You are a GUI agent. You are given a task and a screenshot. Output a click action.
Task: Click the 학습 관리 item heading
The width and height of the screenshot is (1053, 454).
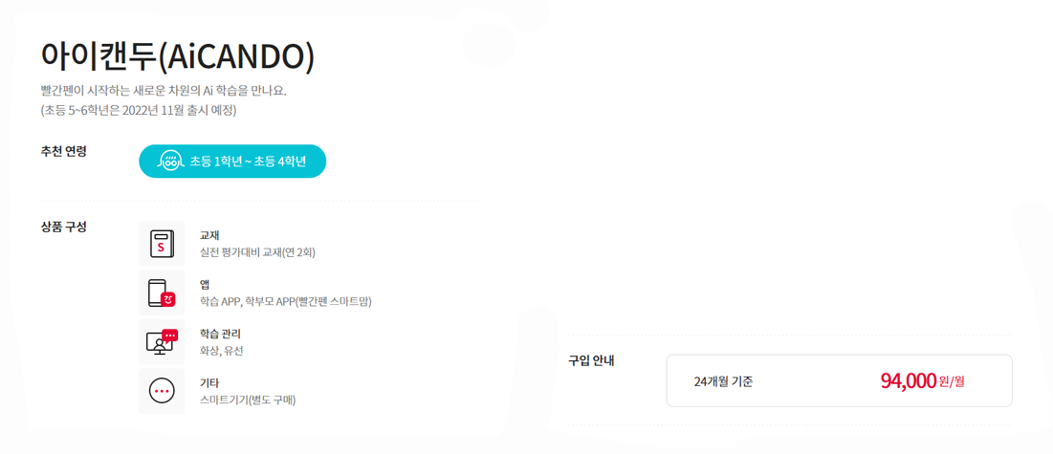pyautogui.click(x=220, y=334)
